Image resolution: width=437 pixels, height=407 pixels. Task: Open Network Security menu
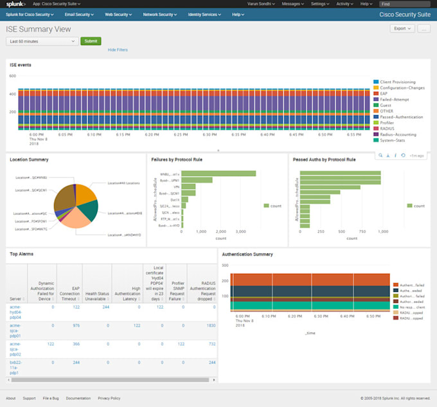point(159,15)
